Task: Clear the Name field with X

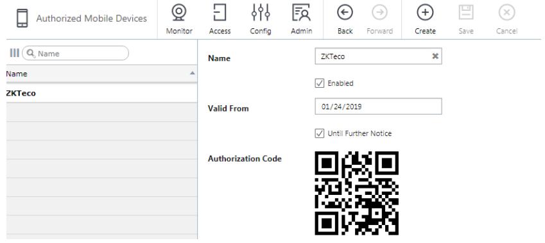Action: pyautogui.click(x=435, y=56)
